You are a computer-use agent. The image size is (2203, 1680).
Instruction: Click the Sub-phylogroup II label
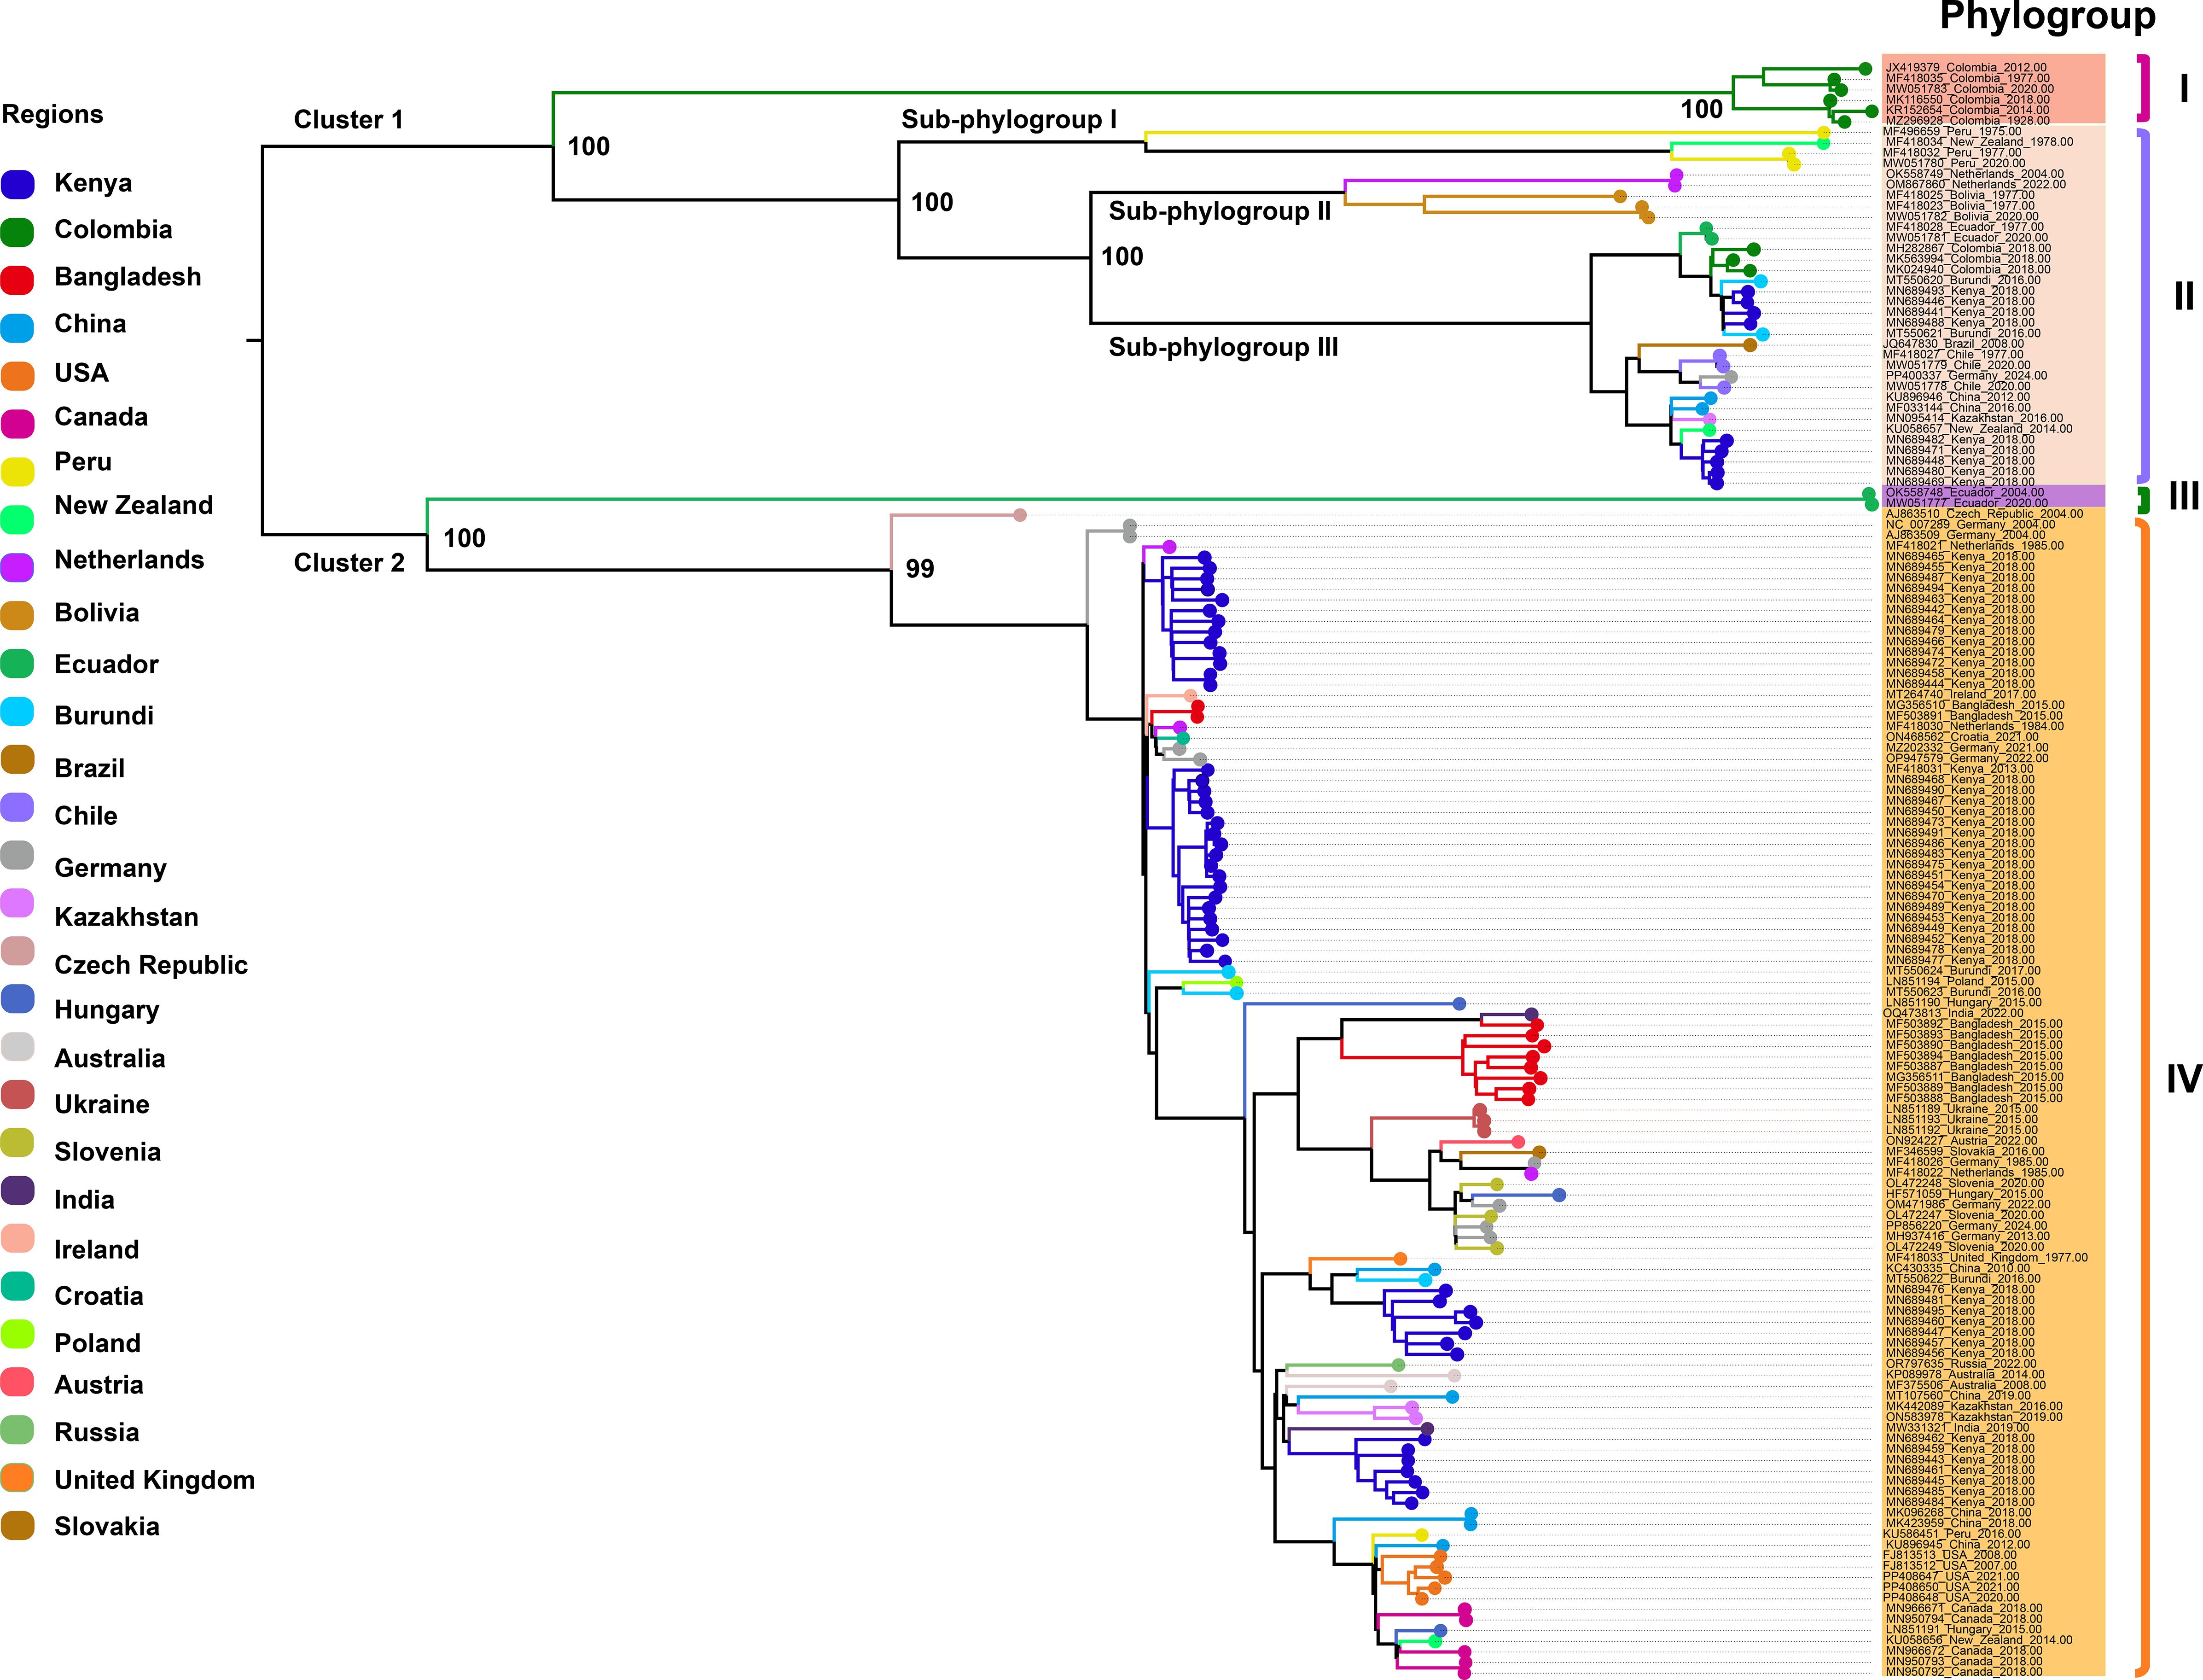point(1220,211)
